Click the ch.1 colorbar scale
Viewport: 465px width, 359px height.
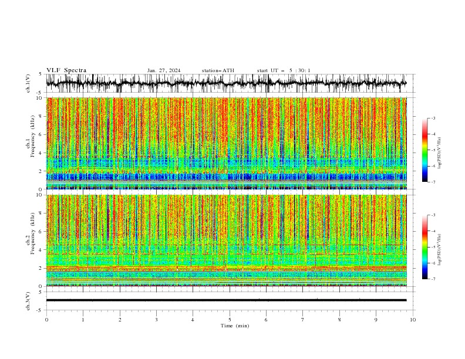pos(424,150)
